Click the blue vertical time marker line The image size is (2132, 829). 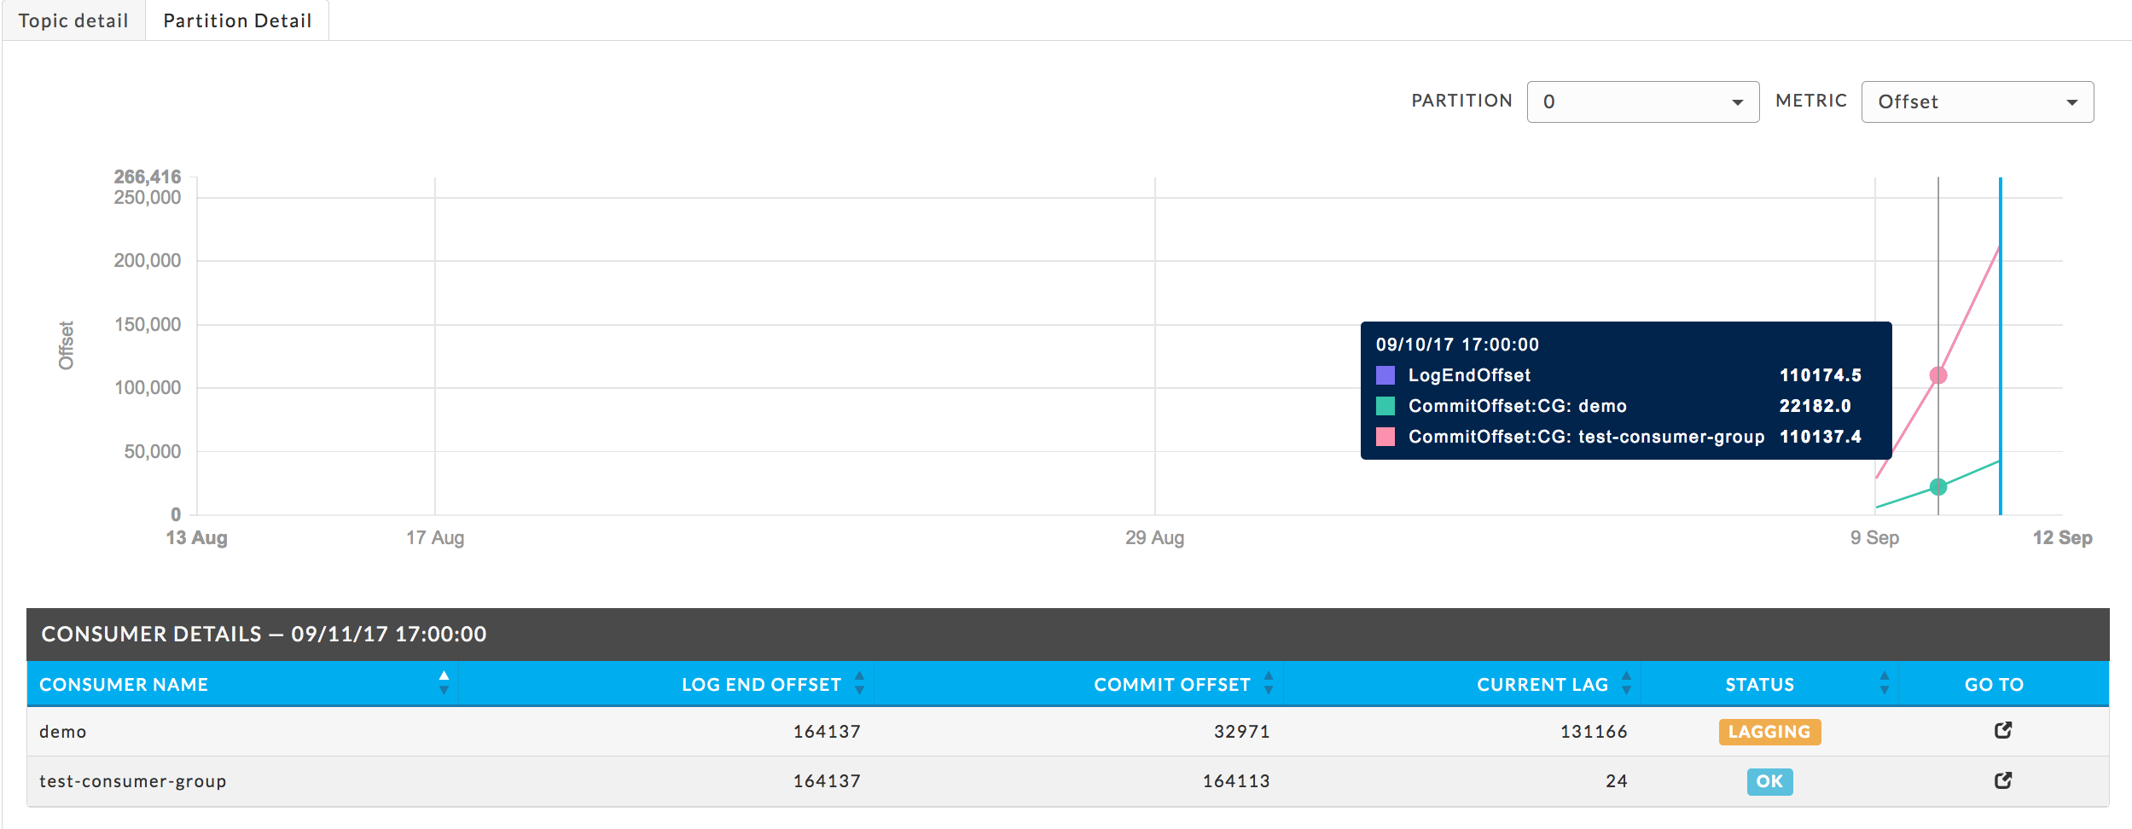click(x=2001, y=345)
